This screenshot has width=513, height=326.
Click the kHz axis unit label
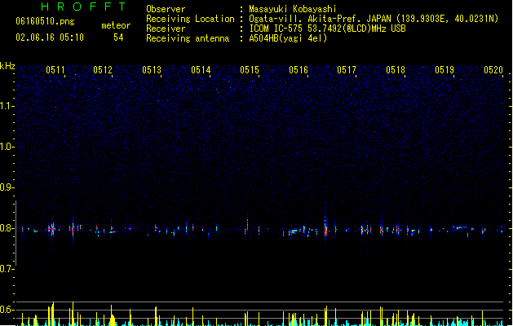(x=7, y=66)
